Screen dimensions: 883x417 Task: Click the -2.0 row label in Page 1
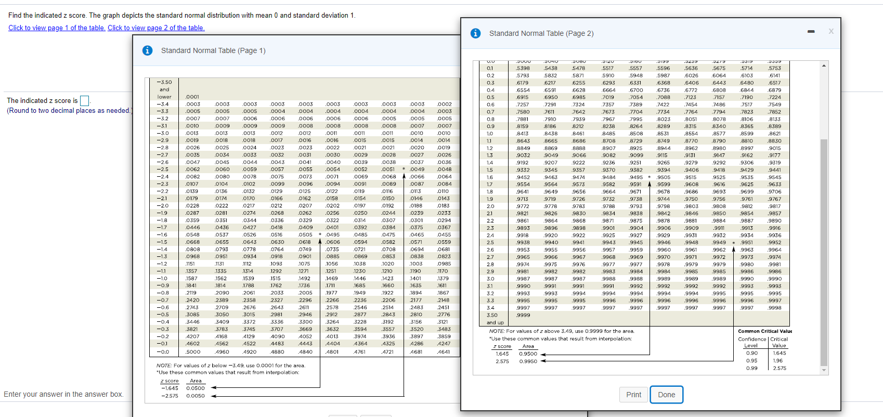coord(163,205)
